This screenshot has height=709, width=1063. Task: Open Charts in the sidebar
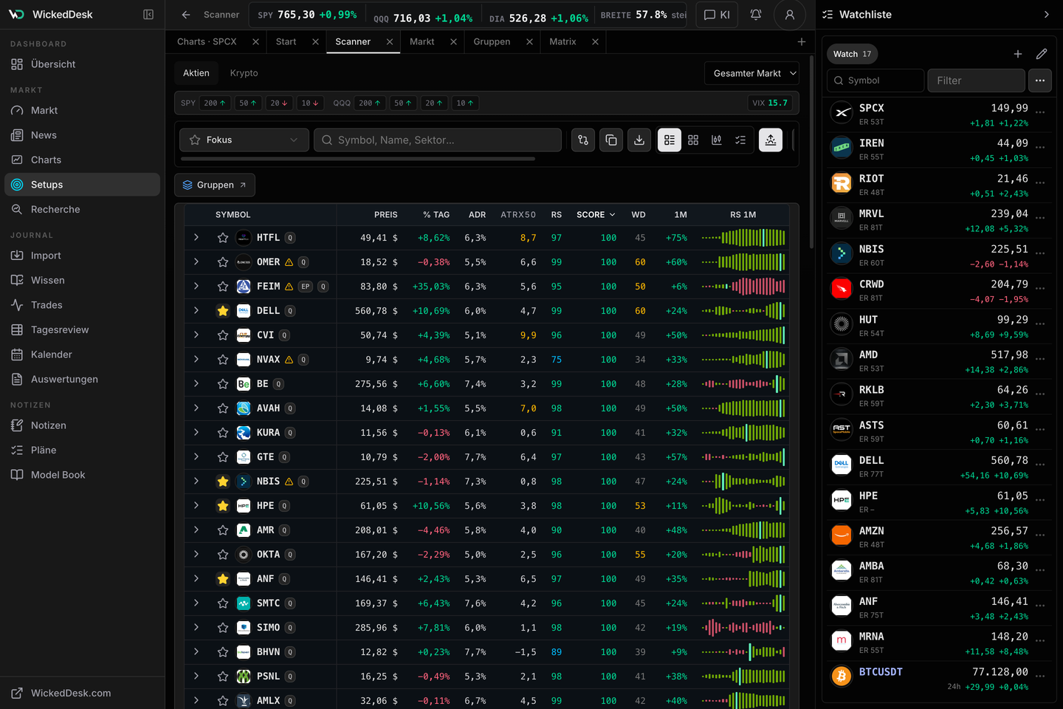(x=82, y=160)
